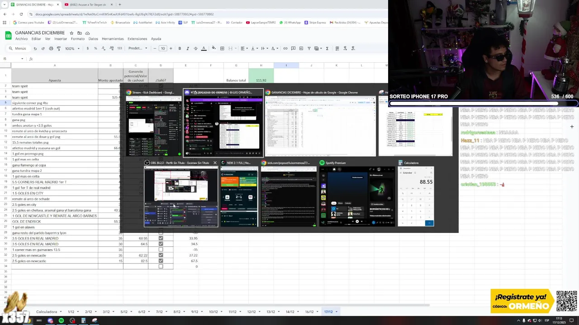Switch to the Acusan a Ter Stegen tab

point(88,5)
